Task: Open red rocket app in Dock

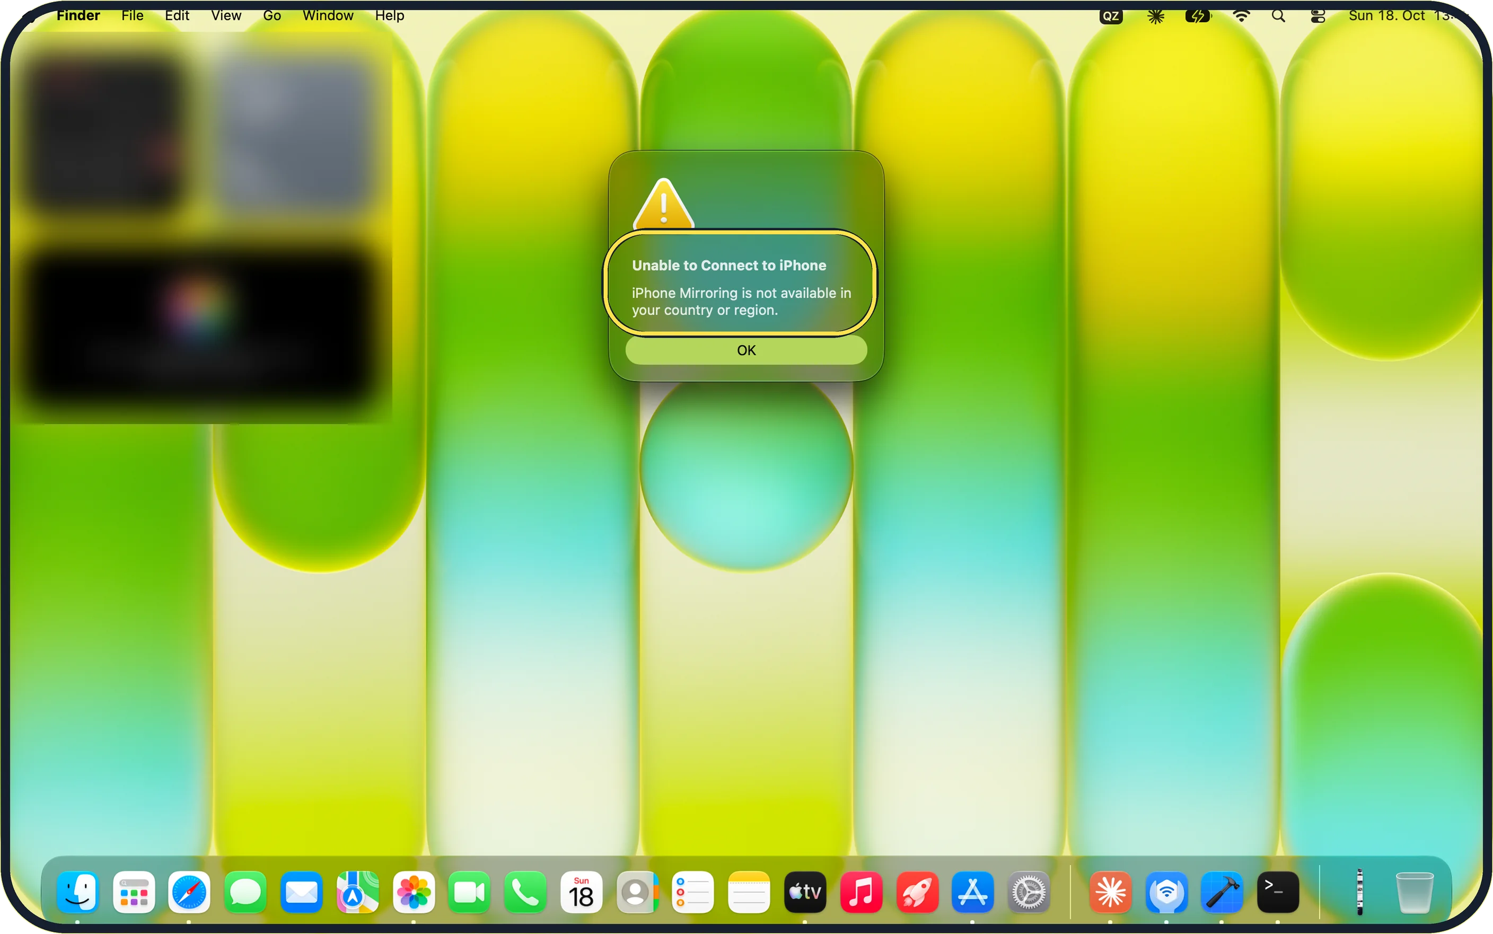Action: click(917, 892)
